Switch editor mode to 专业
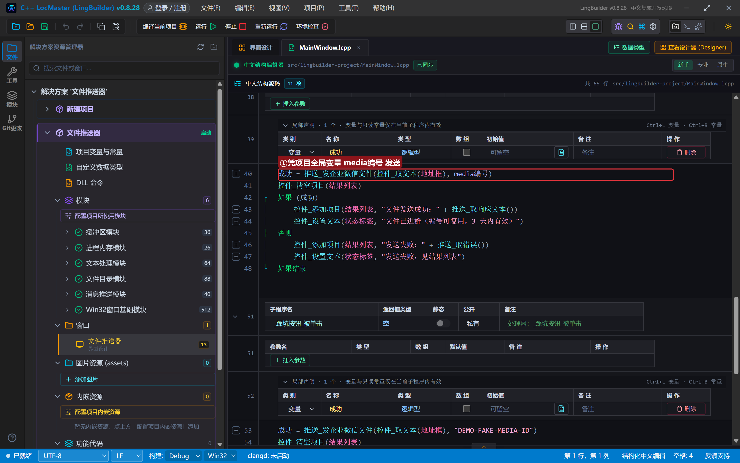The width and height of the screenshot is (740, 463). 703,65
